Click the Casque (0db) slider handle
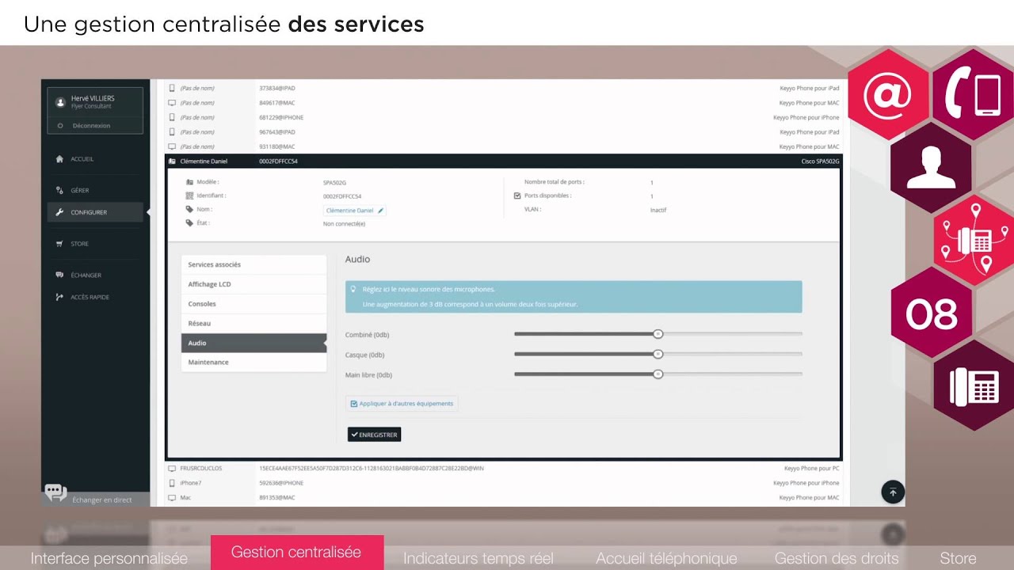Screen dimensions: 1014x570 coord(658,354)
